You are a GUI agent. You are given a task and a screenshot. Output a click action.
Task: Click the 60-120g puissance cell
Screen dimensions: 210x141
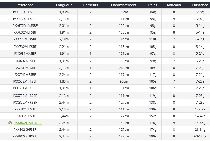pyautogui.click(x=200, y=136)
